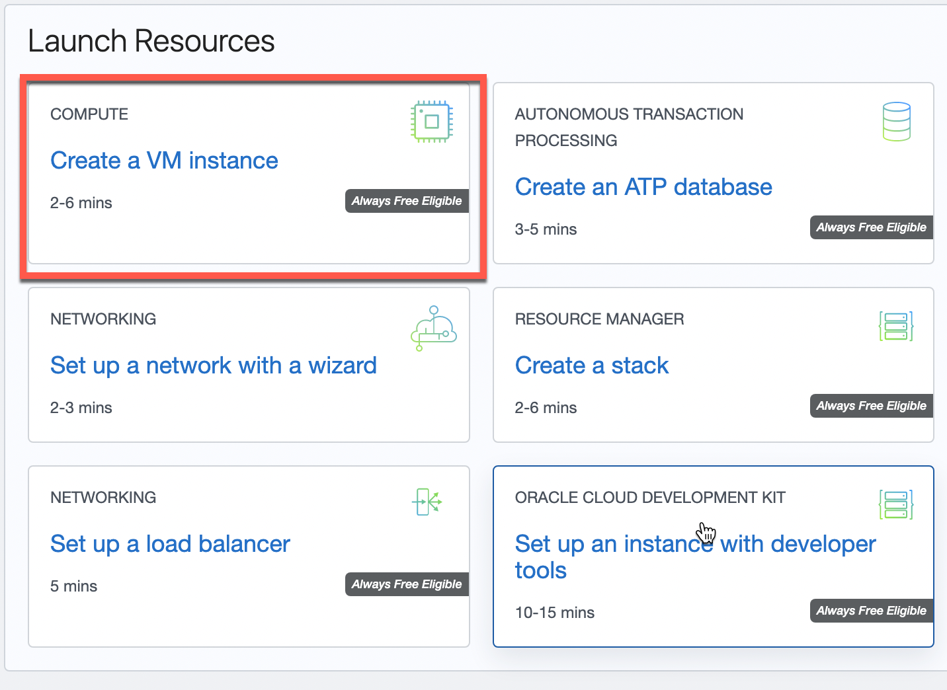Click the green CPU icon on highlighted card
This screenshot has height=690, width=947.
click(x=432, y=121)
